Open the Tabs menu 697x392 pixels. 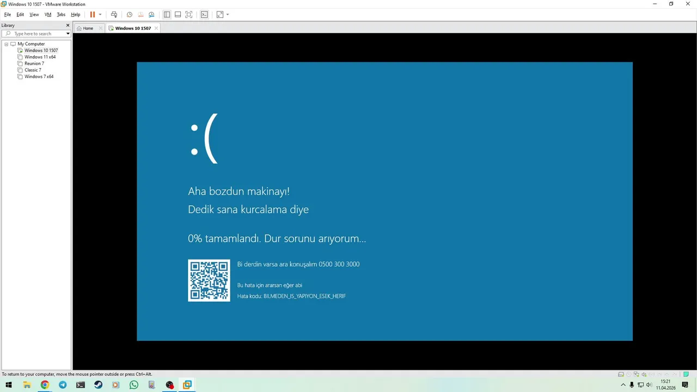click(x=61, y=15)
